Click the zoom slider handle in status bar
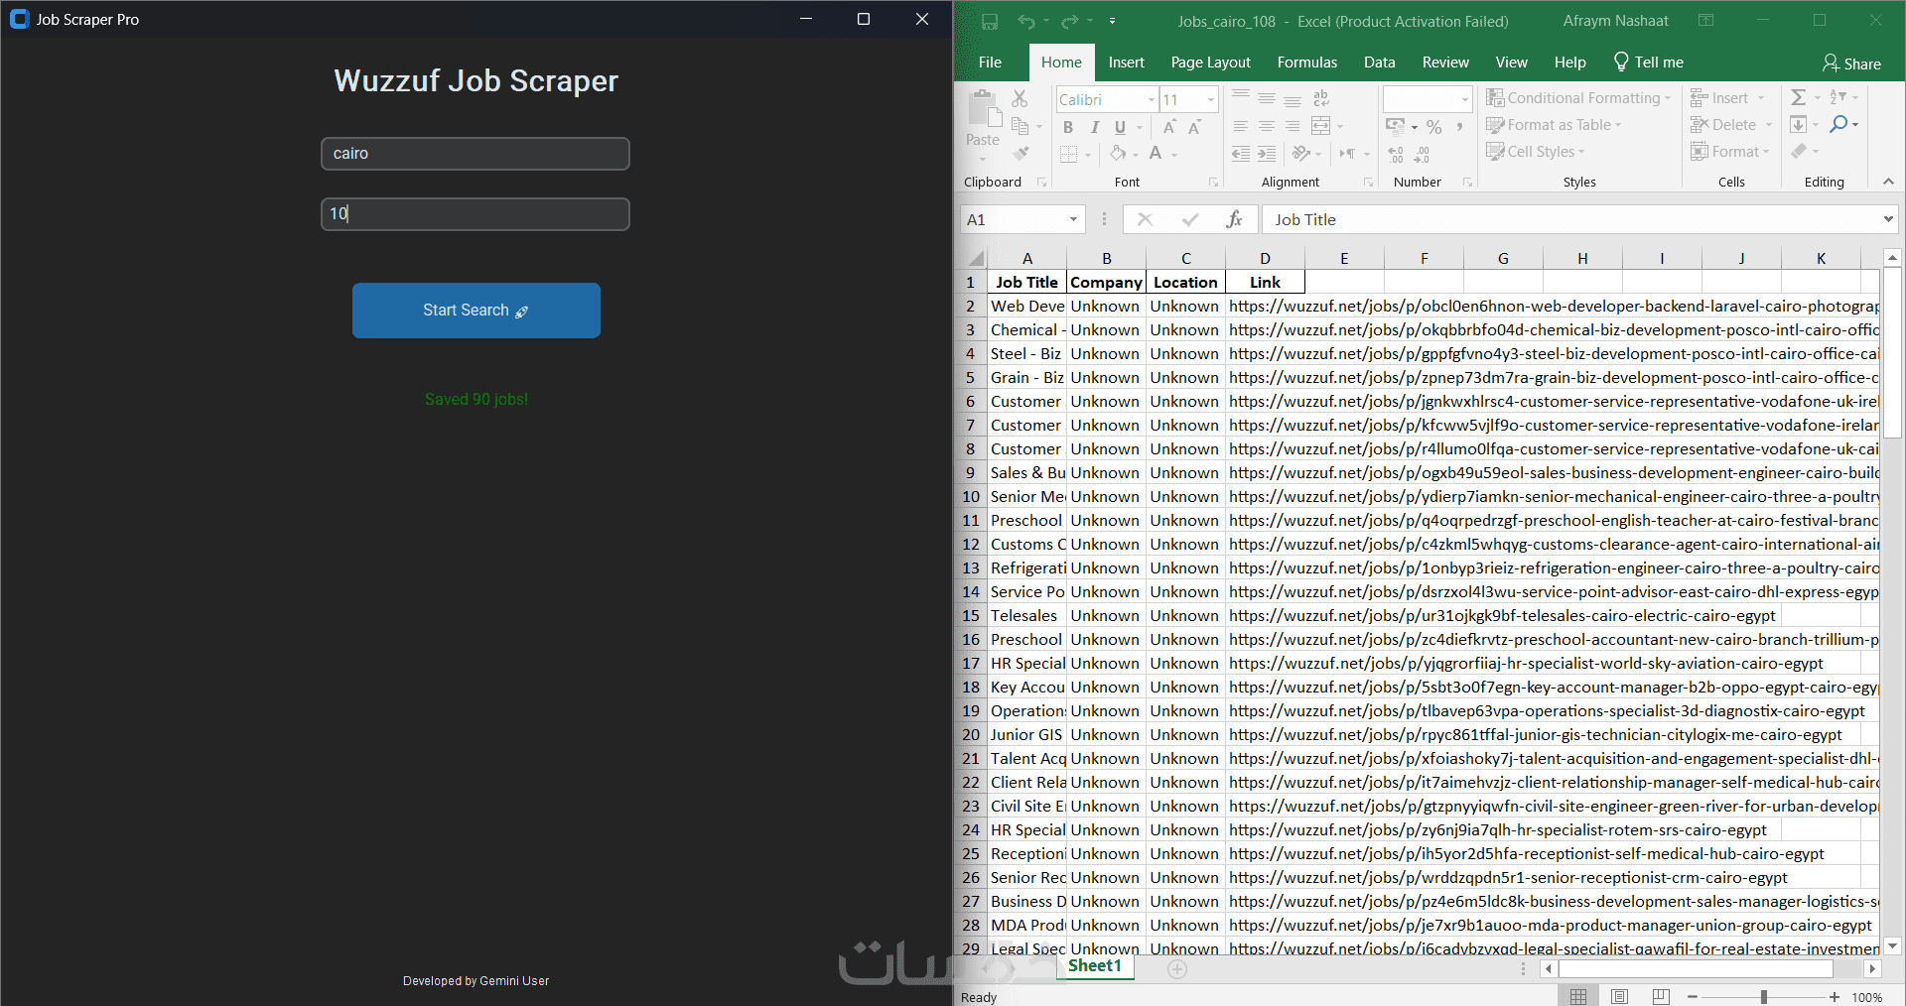The height and width of the screenshot is (1006, 1906). 1763,996
